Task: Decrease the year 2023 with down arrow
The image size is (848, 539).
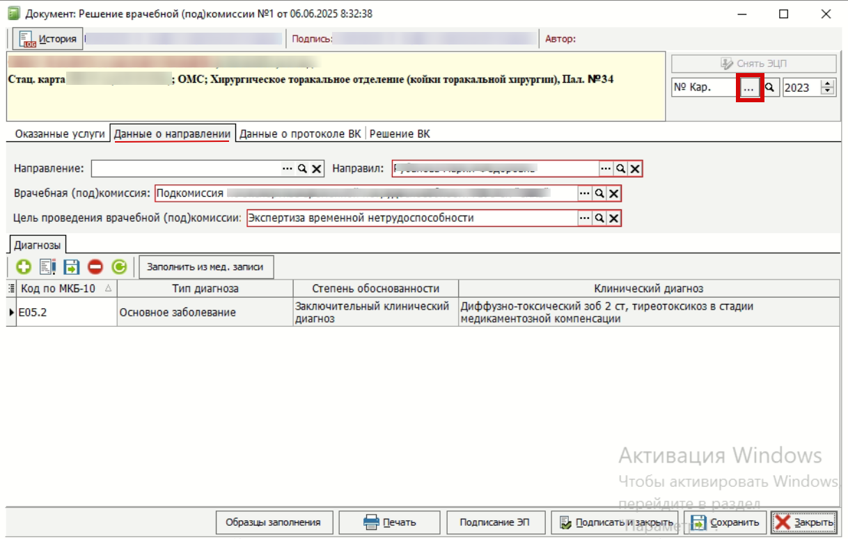Action: click(x=827, y=92)
